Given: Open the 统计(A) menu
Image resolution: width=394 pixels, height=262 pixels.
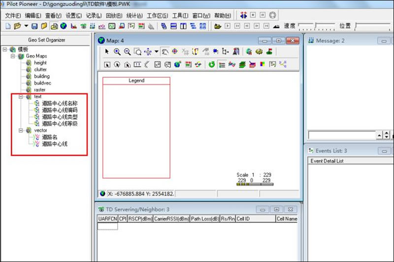Looking at the screenshot, I should (x=135, y=15).
